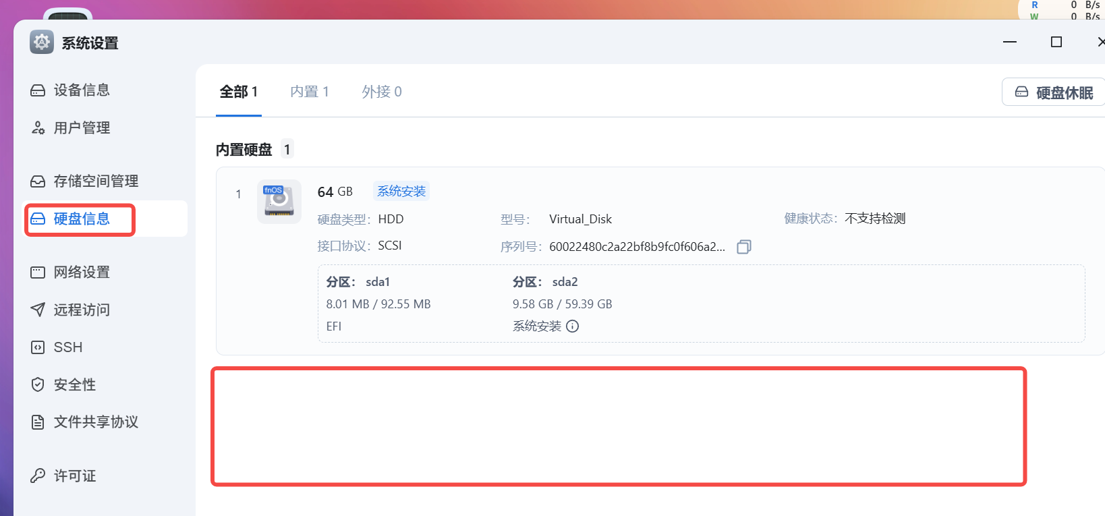
Task: Copy the disk serial number
Action: coord(743,247)
